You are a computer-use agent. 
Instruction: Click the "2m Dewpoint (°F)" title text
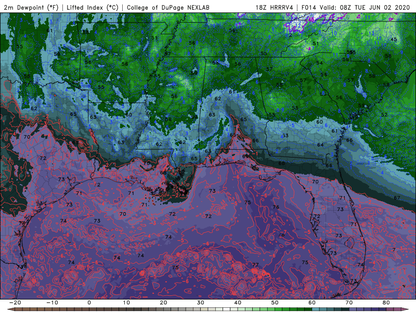pyautogui.click(x=31, y=7)
